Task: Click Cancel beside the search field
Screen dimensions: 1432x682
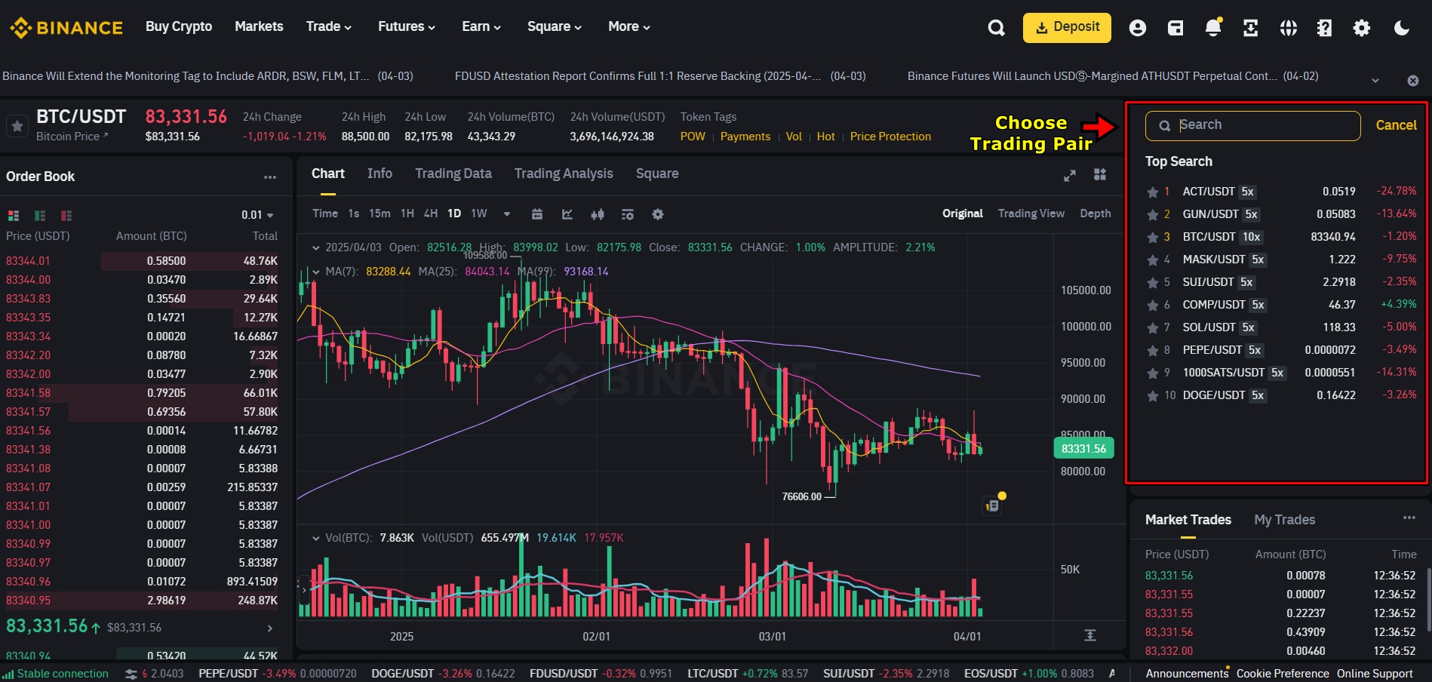Action: coord(1395,125)
